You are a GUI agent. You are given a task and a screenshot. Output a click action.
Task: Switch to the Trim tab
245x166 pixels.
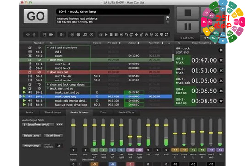pos(103,112)
